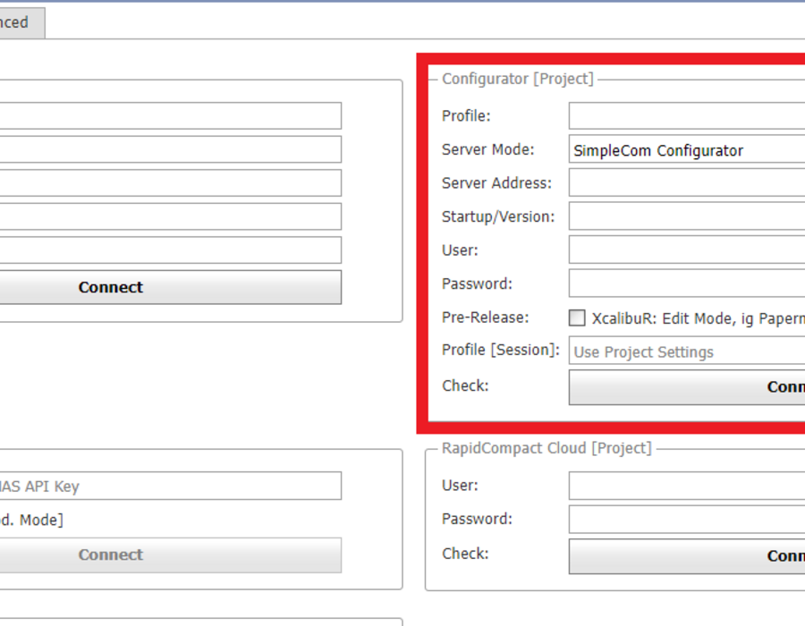
Task: Click the first input field in the left panel
Action: (x=171, y=116)
